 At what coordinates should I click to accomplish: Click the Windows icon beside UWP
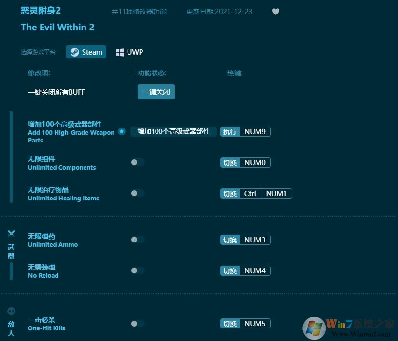(x=119, y=52)
